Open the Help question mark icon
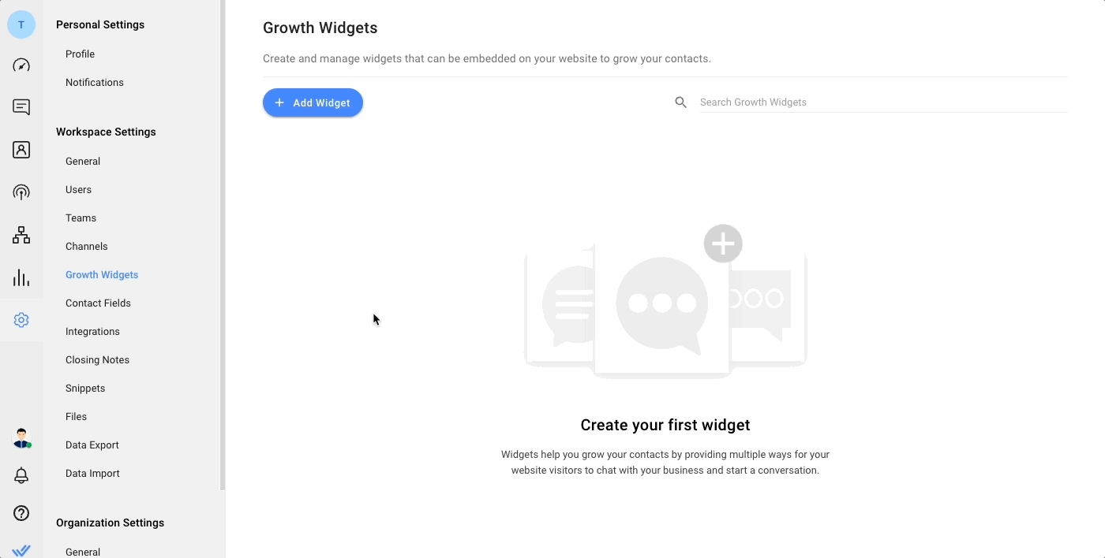The image size is (1105, 558). click(x=21, y=513)
